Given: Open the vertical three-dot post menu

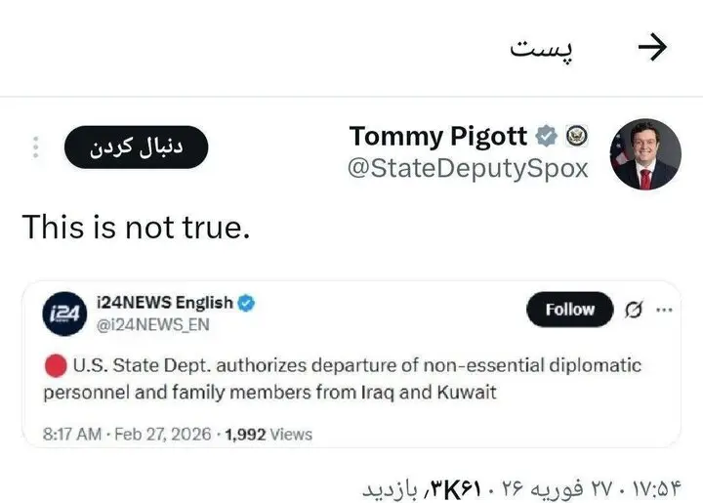Looking at the screenshot, I should tap(36, 147).
